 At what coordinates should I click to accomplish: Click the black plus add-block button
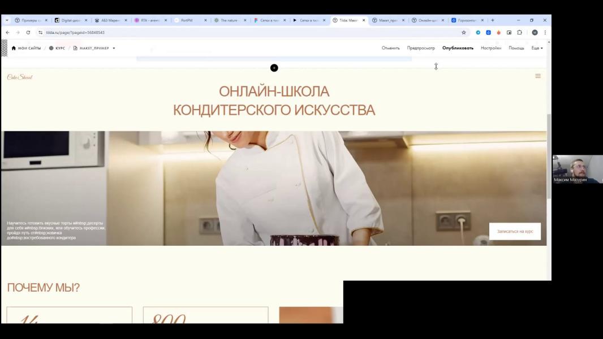(x=274, y=68)
